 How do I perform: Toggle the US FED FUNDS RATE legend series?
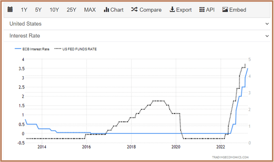click(x=75, y=49)
